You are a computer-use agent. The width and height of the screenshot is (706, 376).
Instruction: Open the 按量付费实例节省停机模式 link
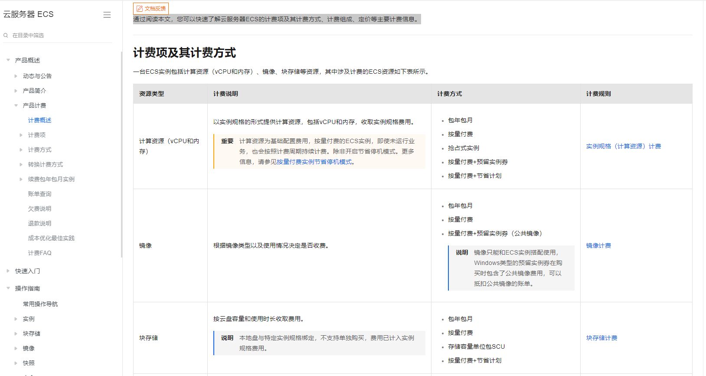pos(314,162)
